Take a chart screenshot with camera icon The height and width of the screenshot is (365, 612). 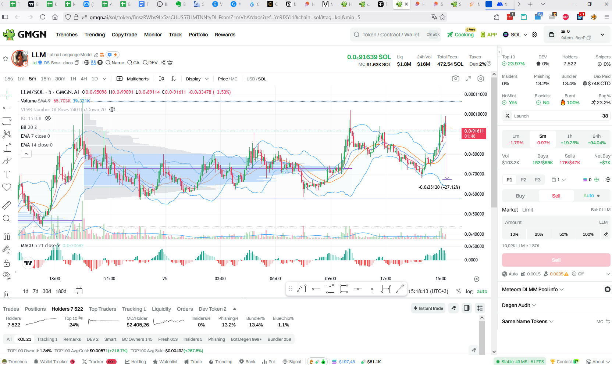tap(455, 79)
